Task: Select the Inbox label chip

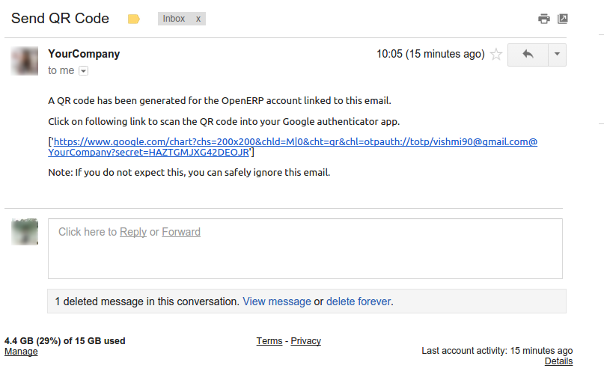Action: (174, 19)
